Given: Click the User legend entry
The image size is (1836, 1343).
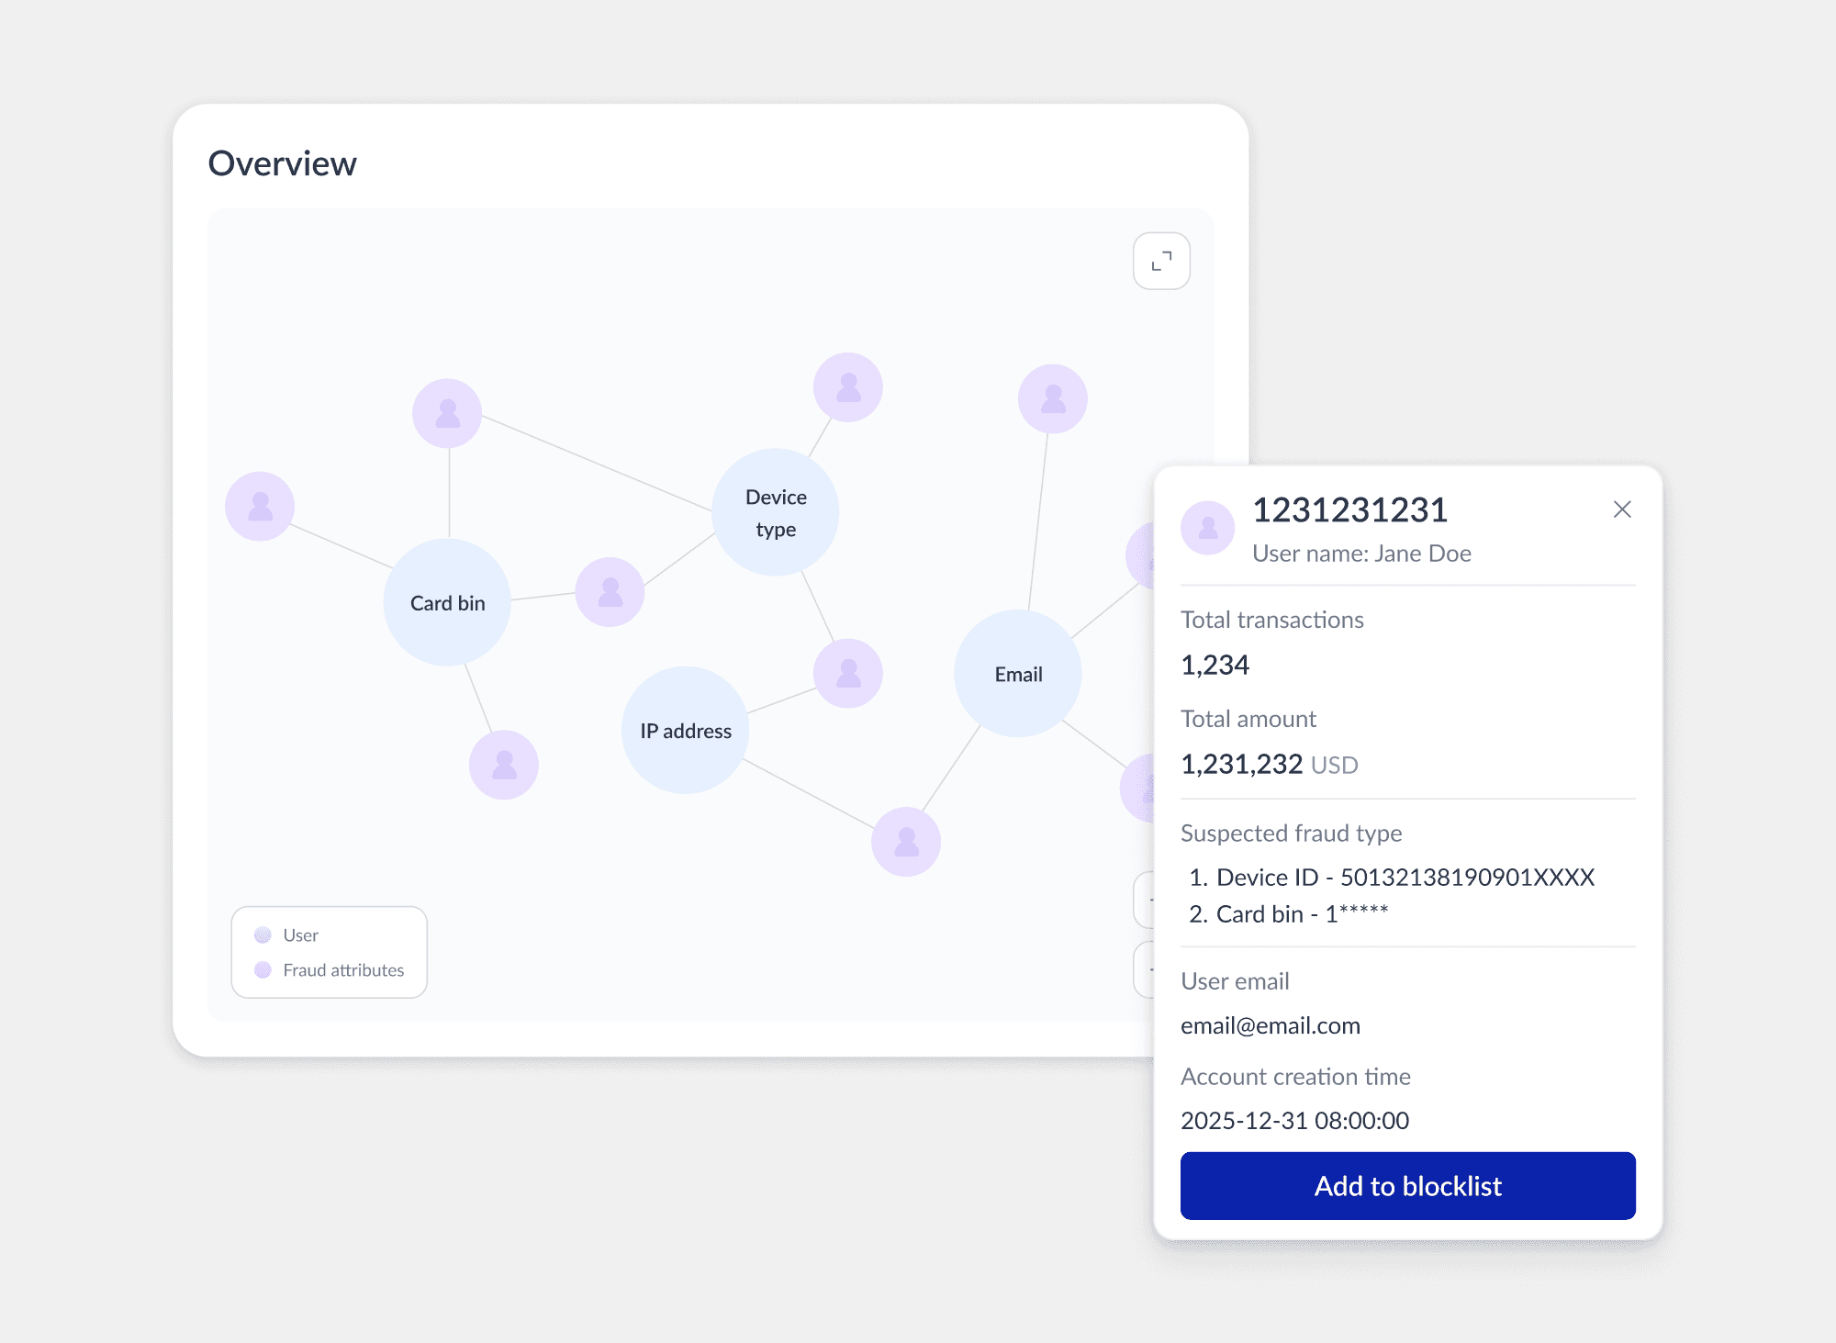Looking at the screenshot, I should tap(286, 935).
